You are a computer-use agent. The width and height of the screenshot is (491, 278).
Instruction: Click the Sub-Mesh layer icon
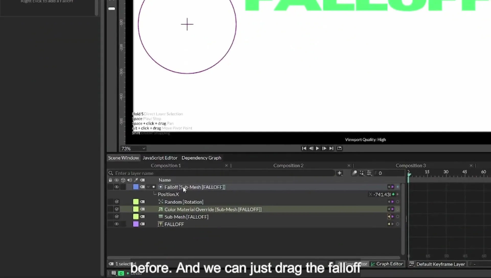pyautogui.click(x=161, y=217)
